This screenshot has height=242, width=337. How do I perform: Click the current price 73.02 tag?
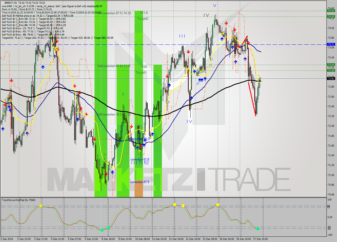[331, 78]
